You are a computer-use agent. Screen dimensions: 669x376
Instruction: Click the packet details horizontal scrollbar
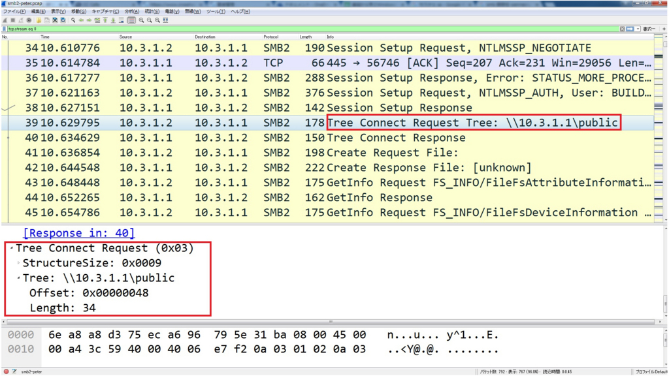[x=331, y=322]
